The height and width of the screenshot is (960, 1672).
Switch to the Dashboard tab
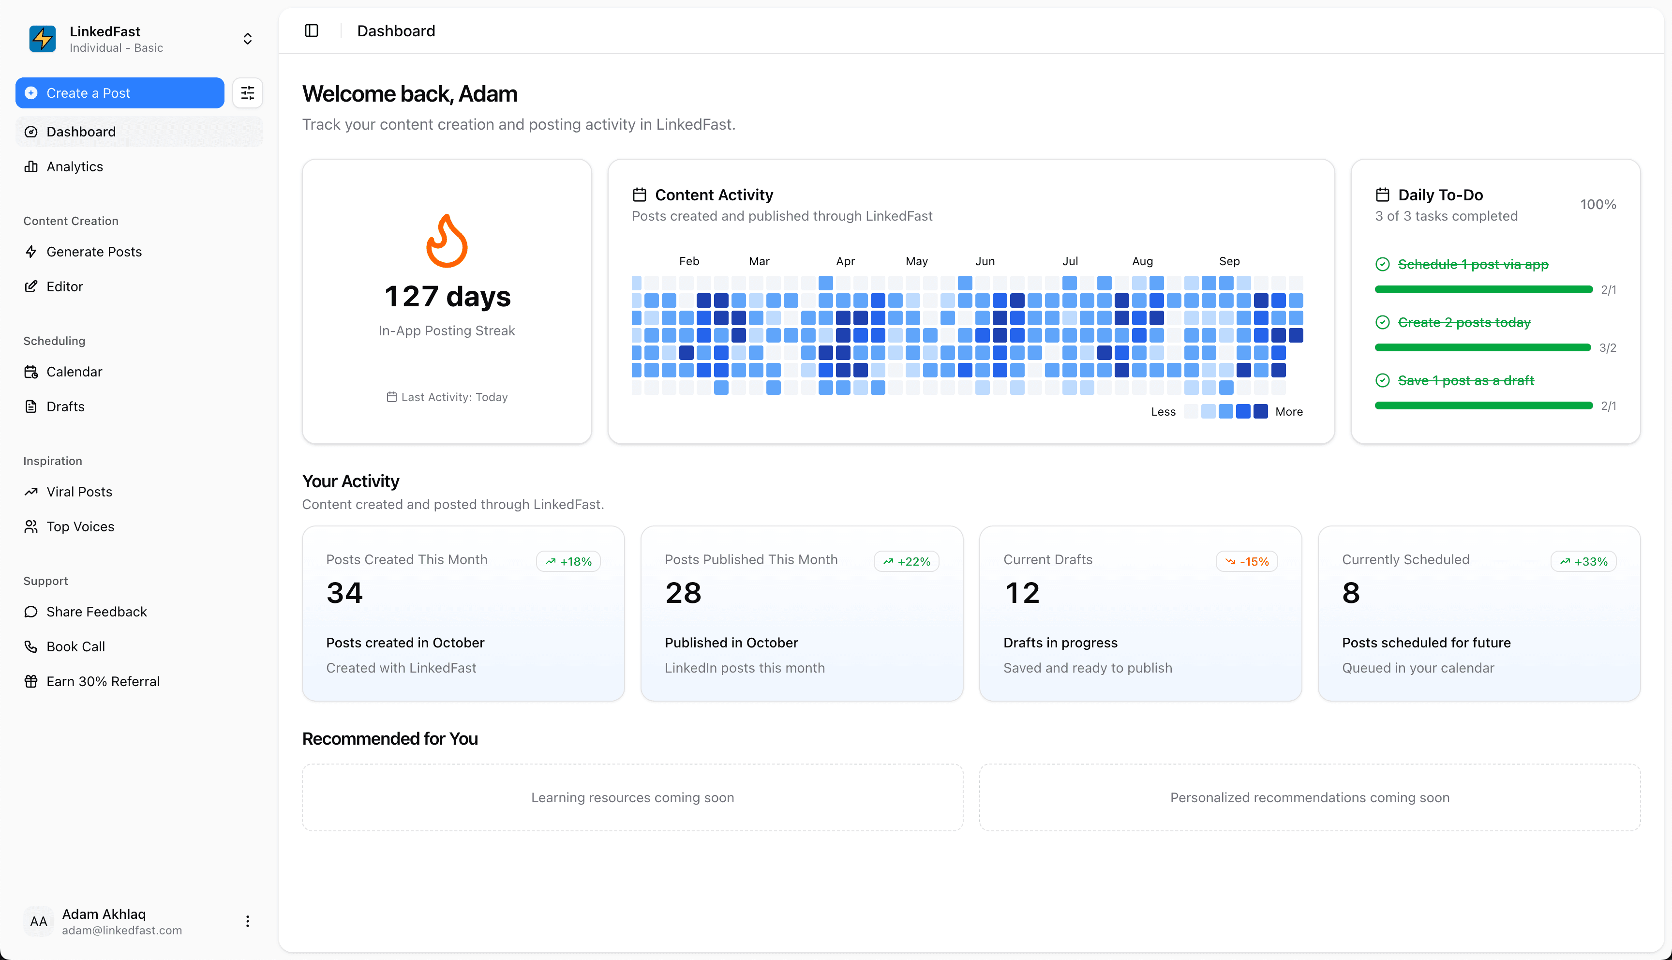click(x=80, y=131)
